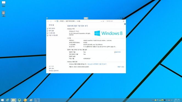Screen dimensions: 182x102
Task: Click the All Control Panel Items breadcrumb
Action: click(70, 21)
